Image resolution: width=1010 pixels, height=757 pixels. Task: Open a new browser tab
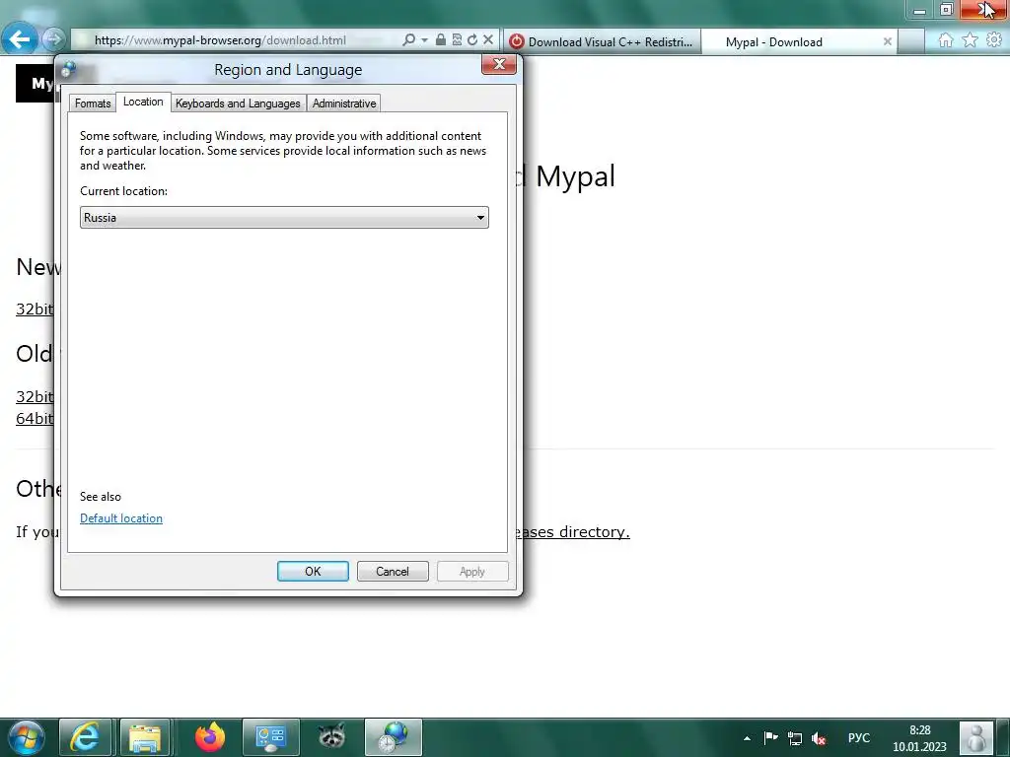click(910, 41)
